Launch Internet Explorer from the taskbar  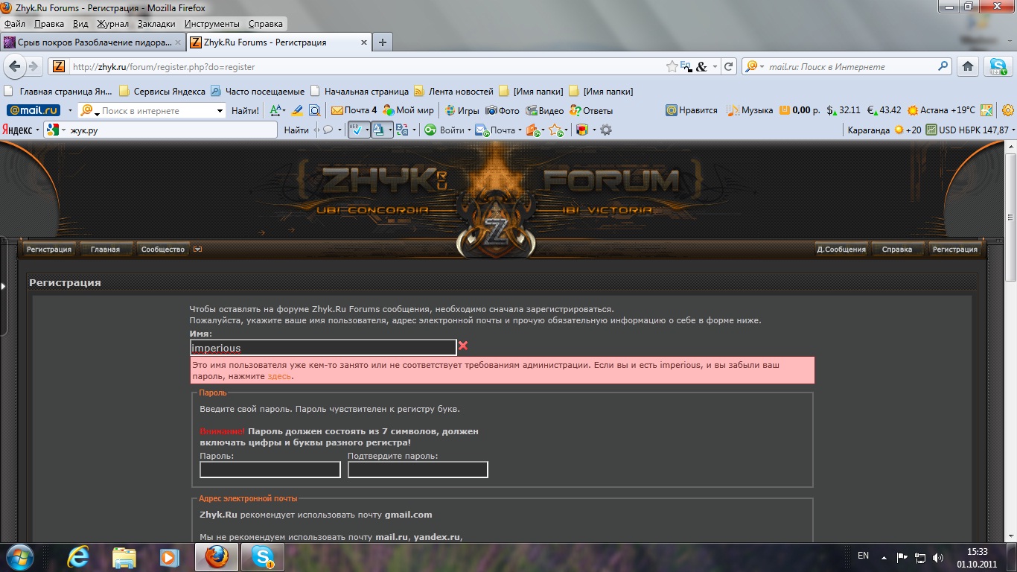78,556
